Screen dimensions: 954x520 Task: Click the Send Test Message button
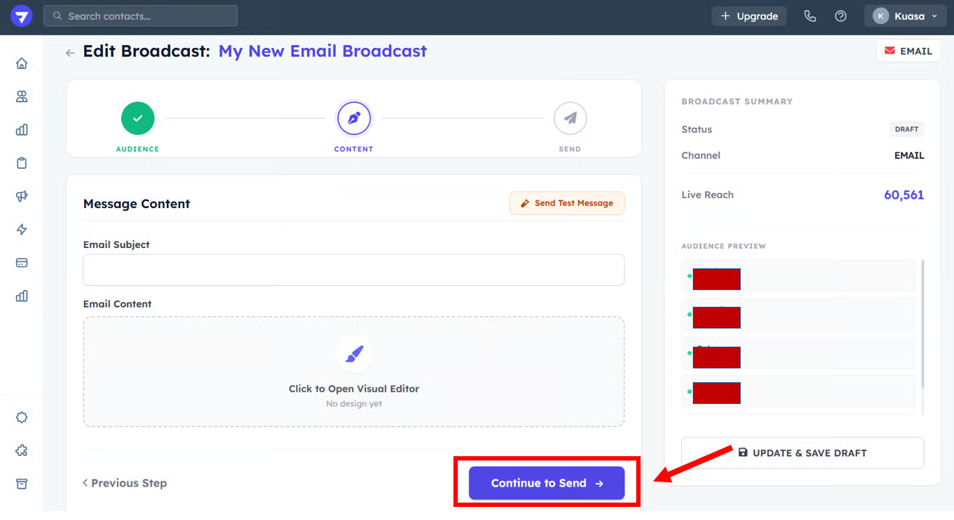tap(567, 203)
